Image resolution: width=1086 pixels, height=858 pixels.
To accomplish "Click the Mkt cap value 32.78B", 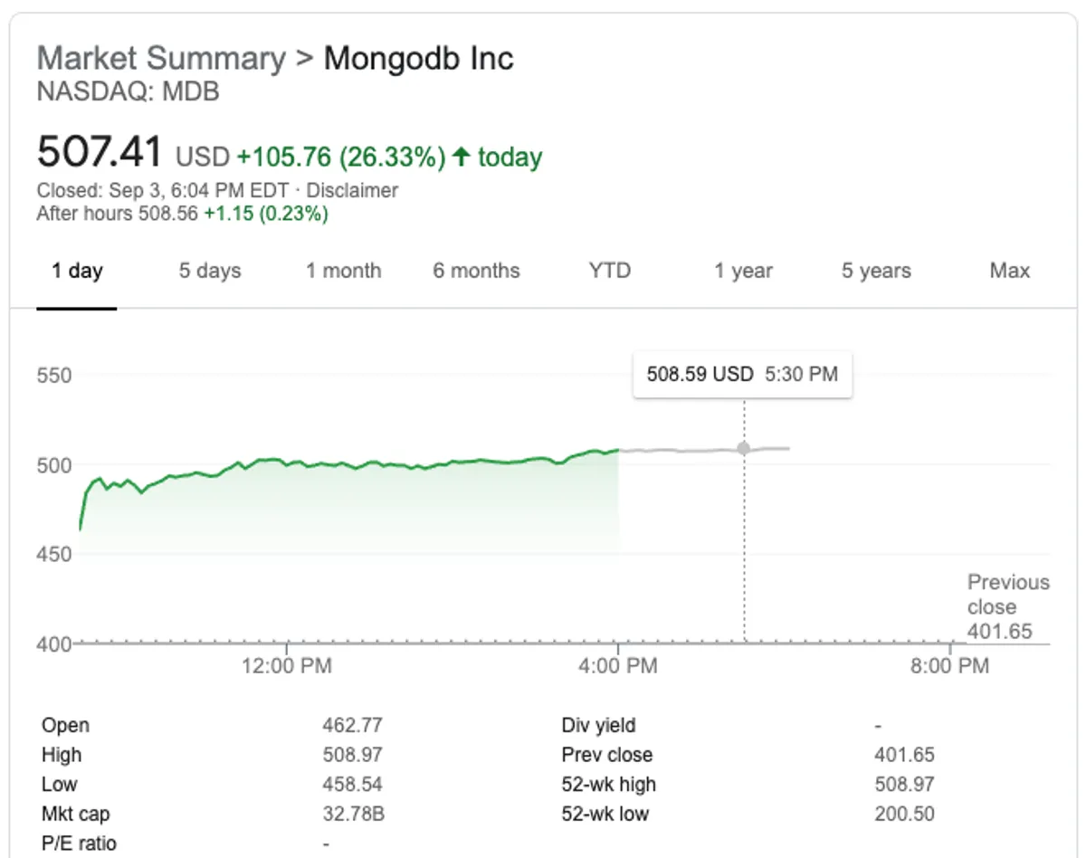I will (x=353, y=814).
